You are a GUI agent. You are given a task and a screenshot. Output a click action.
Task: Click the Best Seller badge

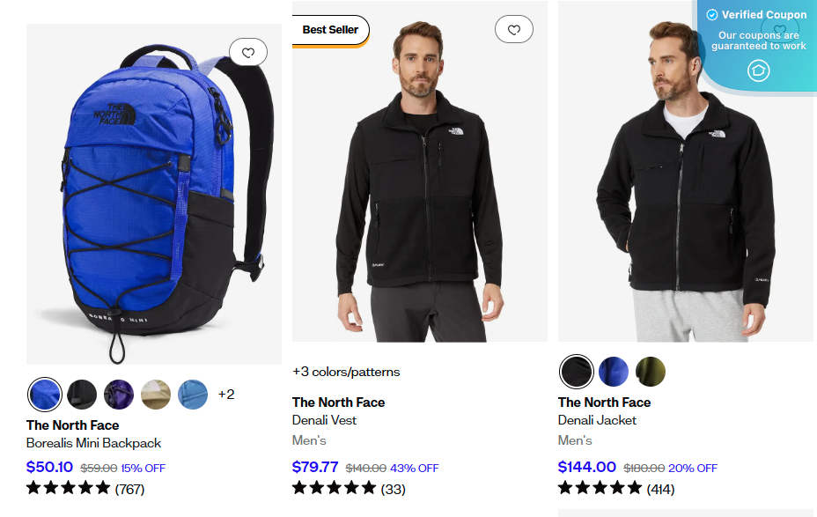pos(329,29)
